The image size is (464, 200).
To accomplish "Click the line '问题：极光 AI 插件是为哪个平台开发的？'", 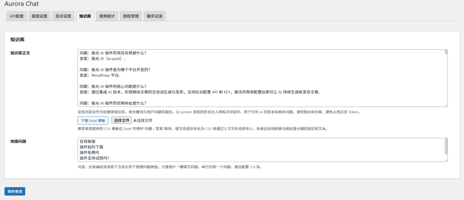I will point(115,70).
